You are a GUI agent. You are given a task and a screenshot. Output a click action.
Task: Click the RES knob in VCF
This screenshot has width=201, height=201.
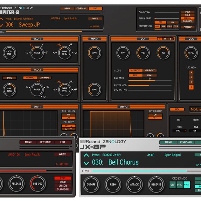coord(163,53)
